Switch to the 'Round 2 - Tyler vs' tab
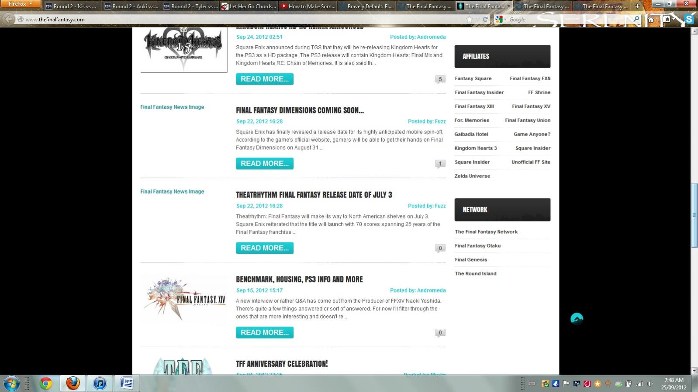This screenshot has height=392, width=698. pos(190,6)
